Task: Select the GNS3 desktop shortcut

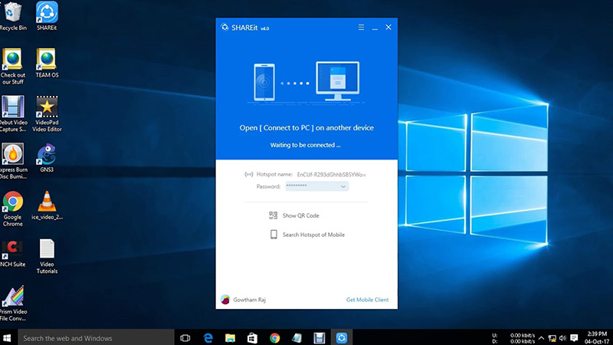Action: click(x=47, y=158)
